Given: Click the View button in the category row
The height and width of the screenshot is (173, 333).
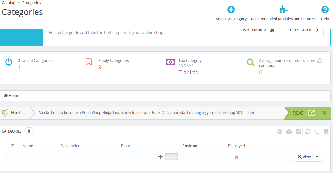Looking at the screenshot, I should pyautogui.click(x=304, y=157).
